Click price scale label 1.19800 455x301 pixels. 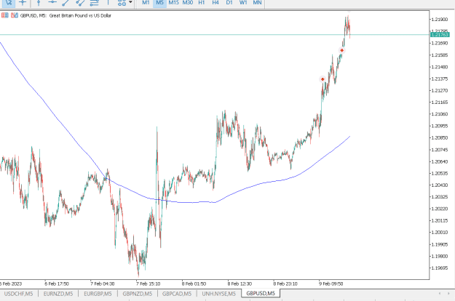tap(440, 257)
